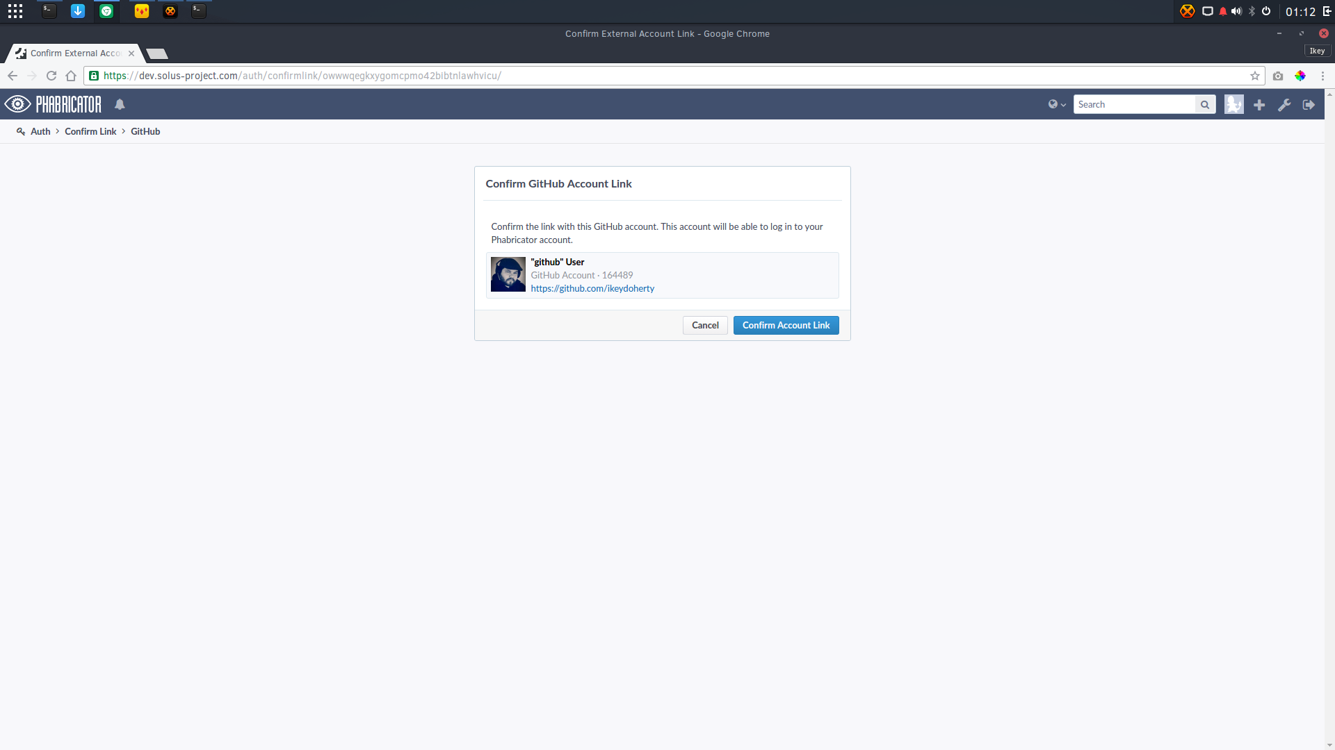Open the search scope globe dropdown
The image size is (1335, 750).
(x=1057, y=104)
